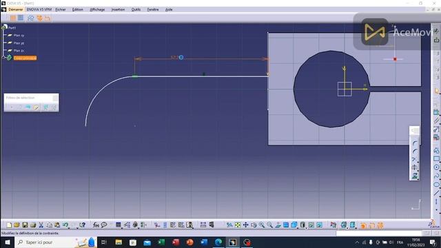
Task: Select the Pan view icon
Action: [245, 225]
